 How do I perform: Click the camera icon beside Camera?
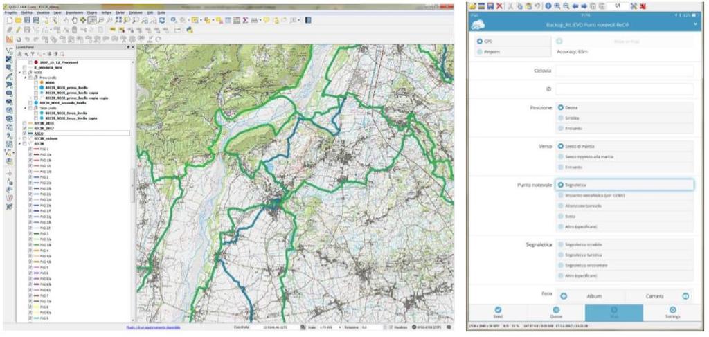pyautogui.click(x=685, y=296)
